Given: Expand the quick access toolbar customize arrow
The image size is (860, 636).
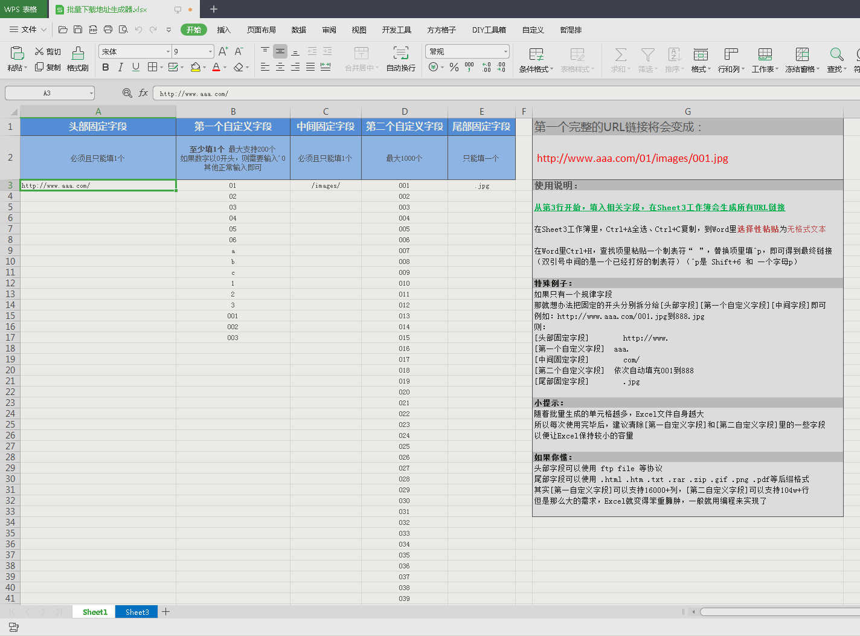Looking at the screenshot, I should tap(168, 29).
